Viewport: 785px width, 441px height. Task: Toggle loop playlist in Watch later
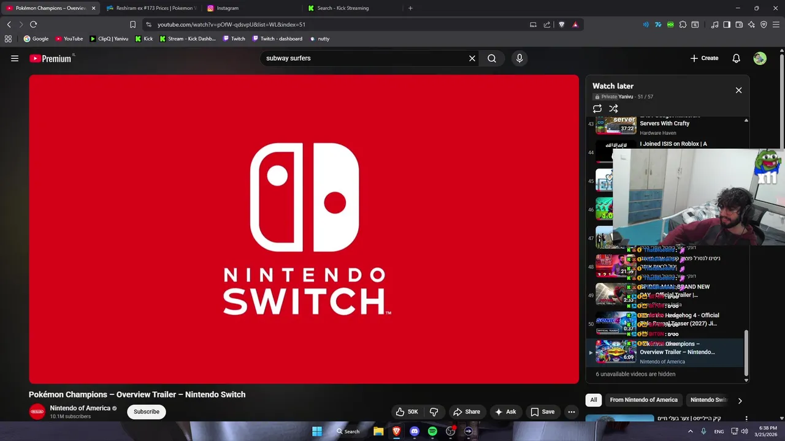[x=597, y=108]
